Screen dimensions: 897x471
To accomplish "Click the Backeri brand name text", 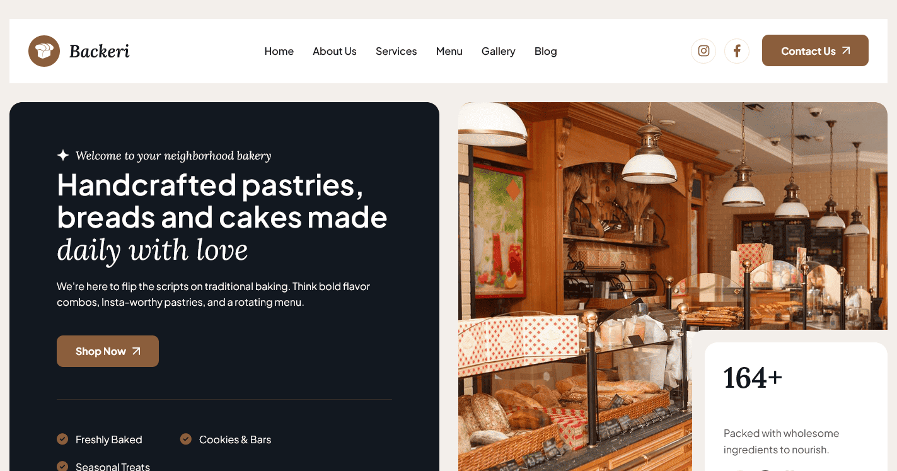I will point(100,51).
